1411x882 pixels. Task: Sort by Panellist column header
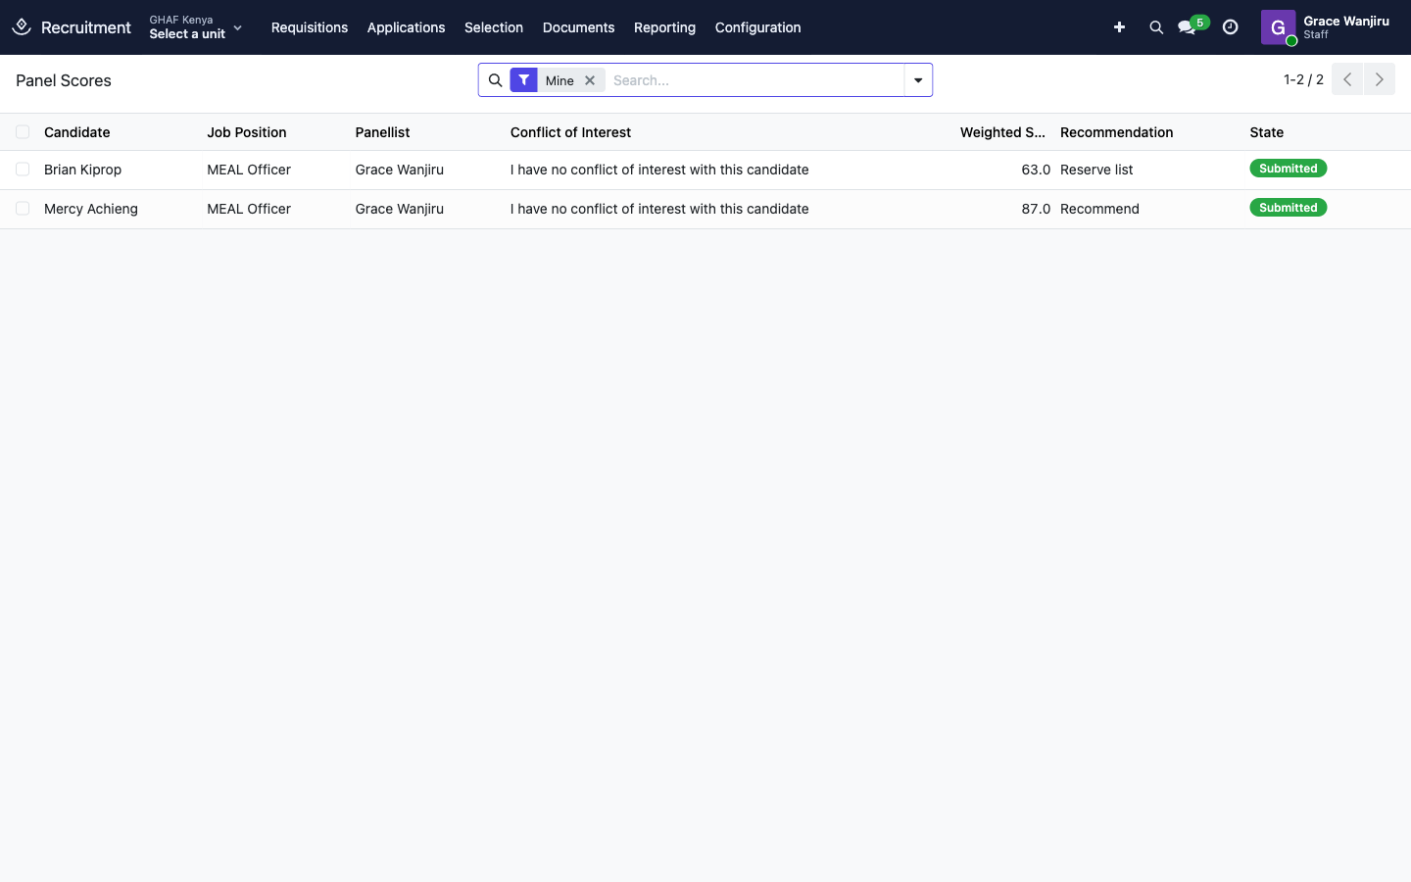click(x=382, y=132)
